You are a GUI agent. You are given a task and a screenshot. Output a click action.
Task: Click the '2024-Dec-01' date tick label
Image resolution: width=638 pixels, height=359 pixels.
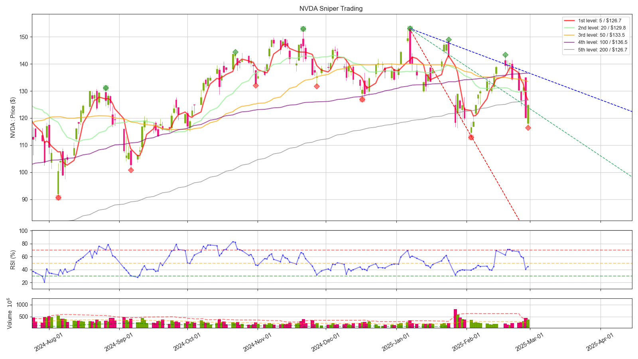325,342
